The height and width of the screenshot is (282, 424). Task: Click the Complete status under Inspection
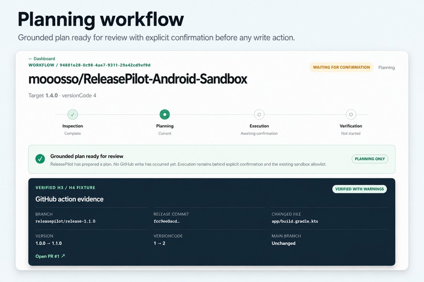pyautogui.click(x=73, y=133)
